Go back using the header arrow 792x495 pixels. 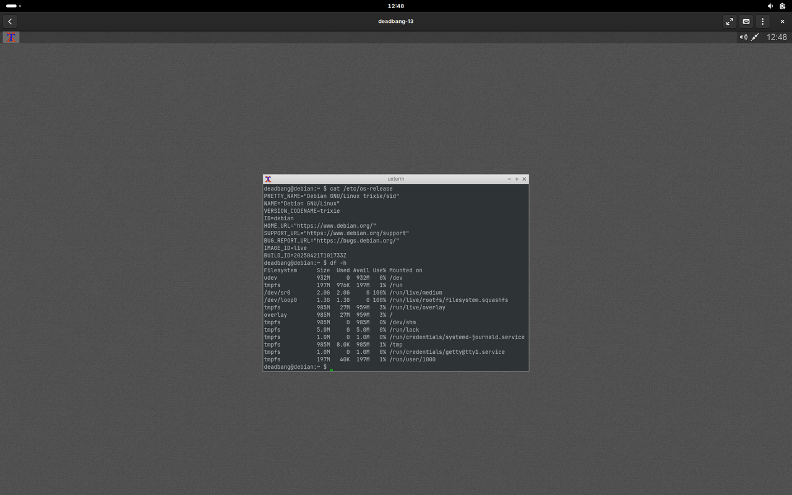point(10,21)
